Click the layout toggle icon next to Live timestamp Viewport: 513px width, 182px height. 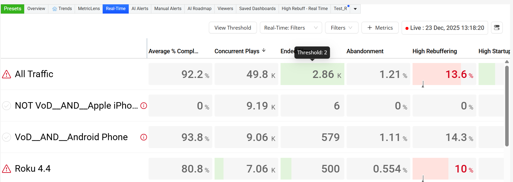[497, 28]
